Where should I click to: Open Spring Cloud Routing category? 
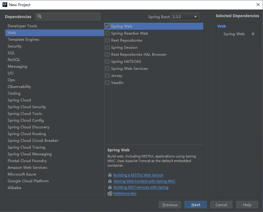coord(55,134)
